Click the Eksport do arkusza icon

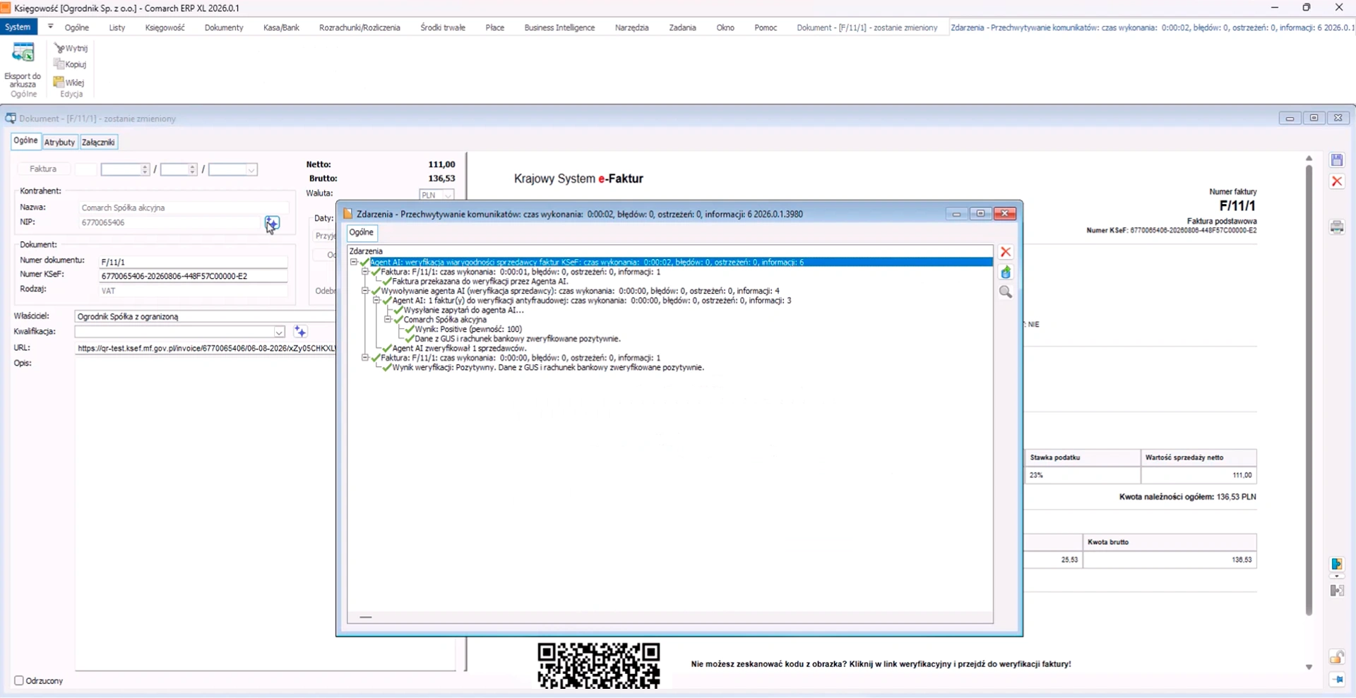pos(23,53)
